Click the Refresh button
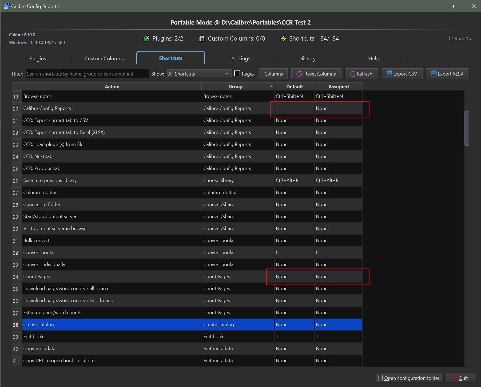The width and height of the screenshot is (481, 387). 361,74
